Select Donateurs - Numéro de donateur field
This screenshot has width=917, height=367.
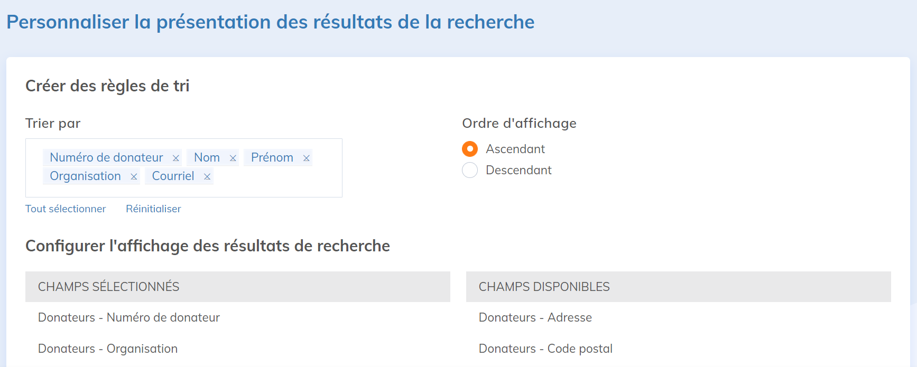(x=129, y=317)
